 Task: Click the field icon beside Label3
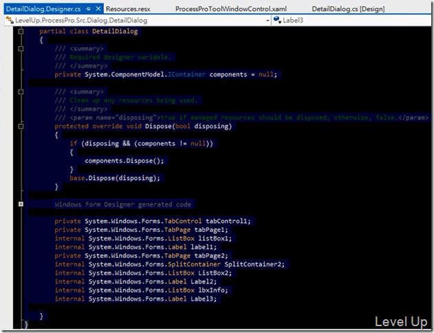tap(278, 20)
